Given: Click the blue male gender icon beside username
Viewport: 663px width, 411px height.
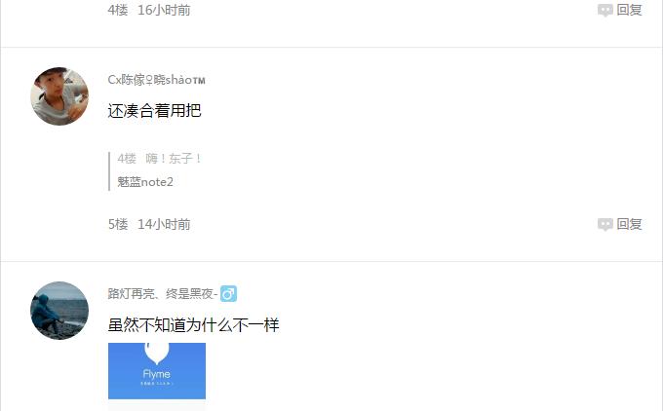Looking at the screenshot, I should click(x=228, y=293).
